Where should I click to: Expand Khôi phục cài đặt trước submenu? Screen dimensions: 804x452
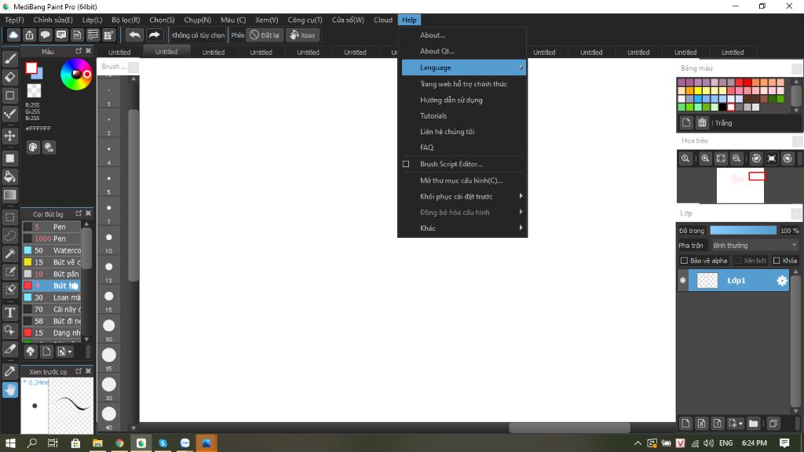pos(463,196)
